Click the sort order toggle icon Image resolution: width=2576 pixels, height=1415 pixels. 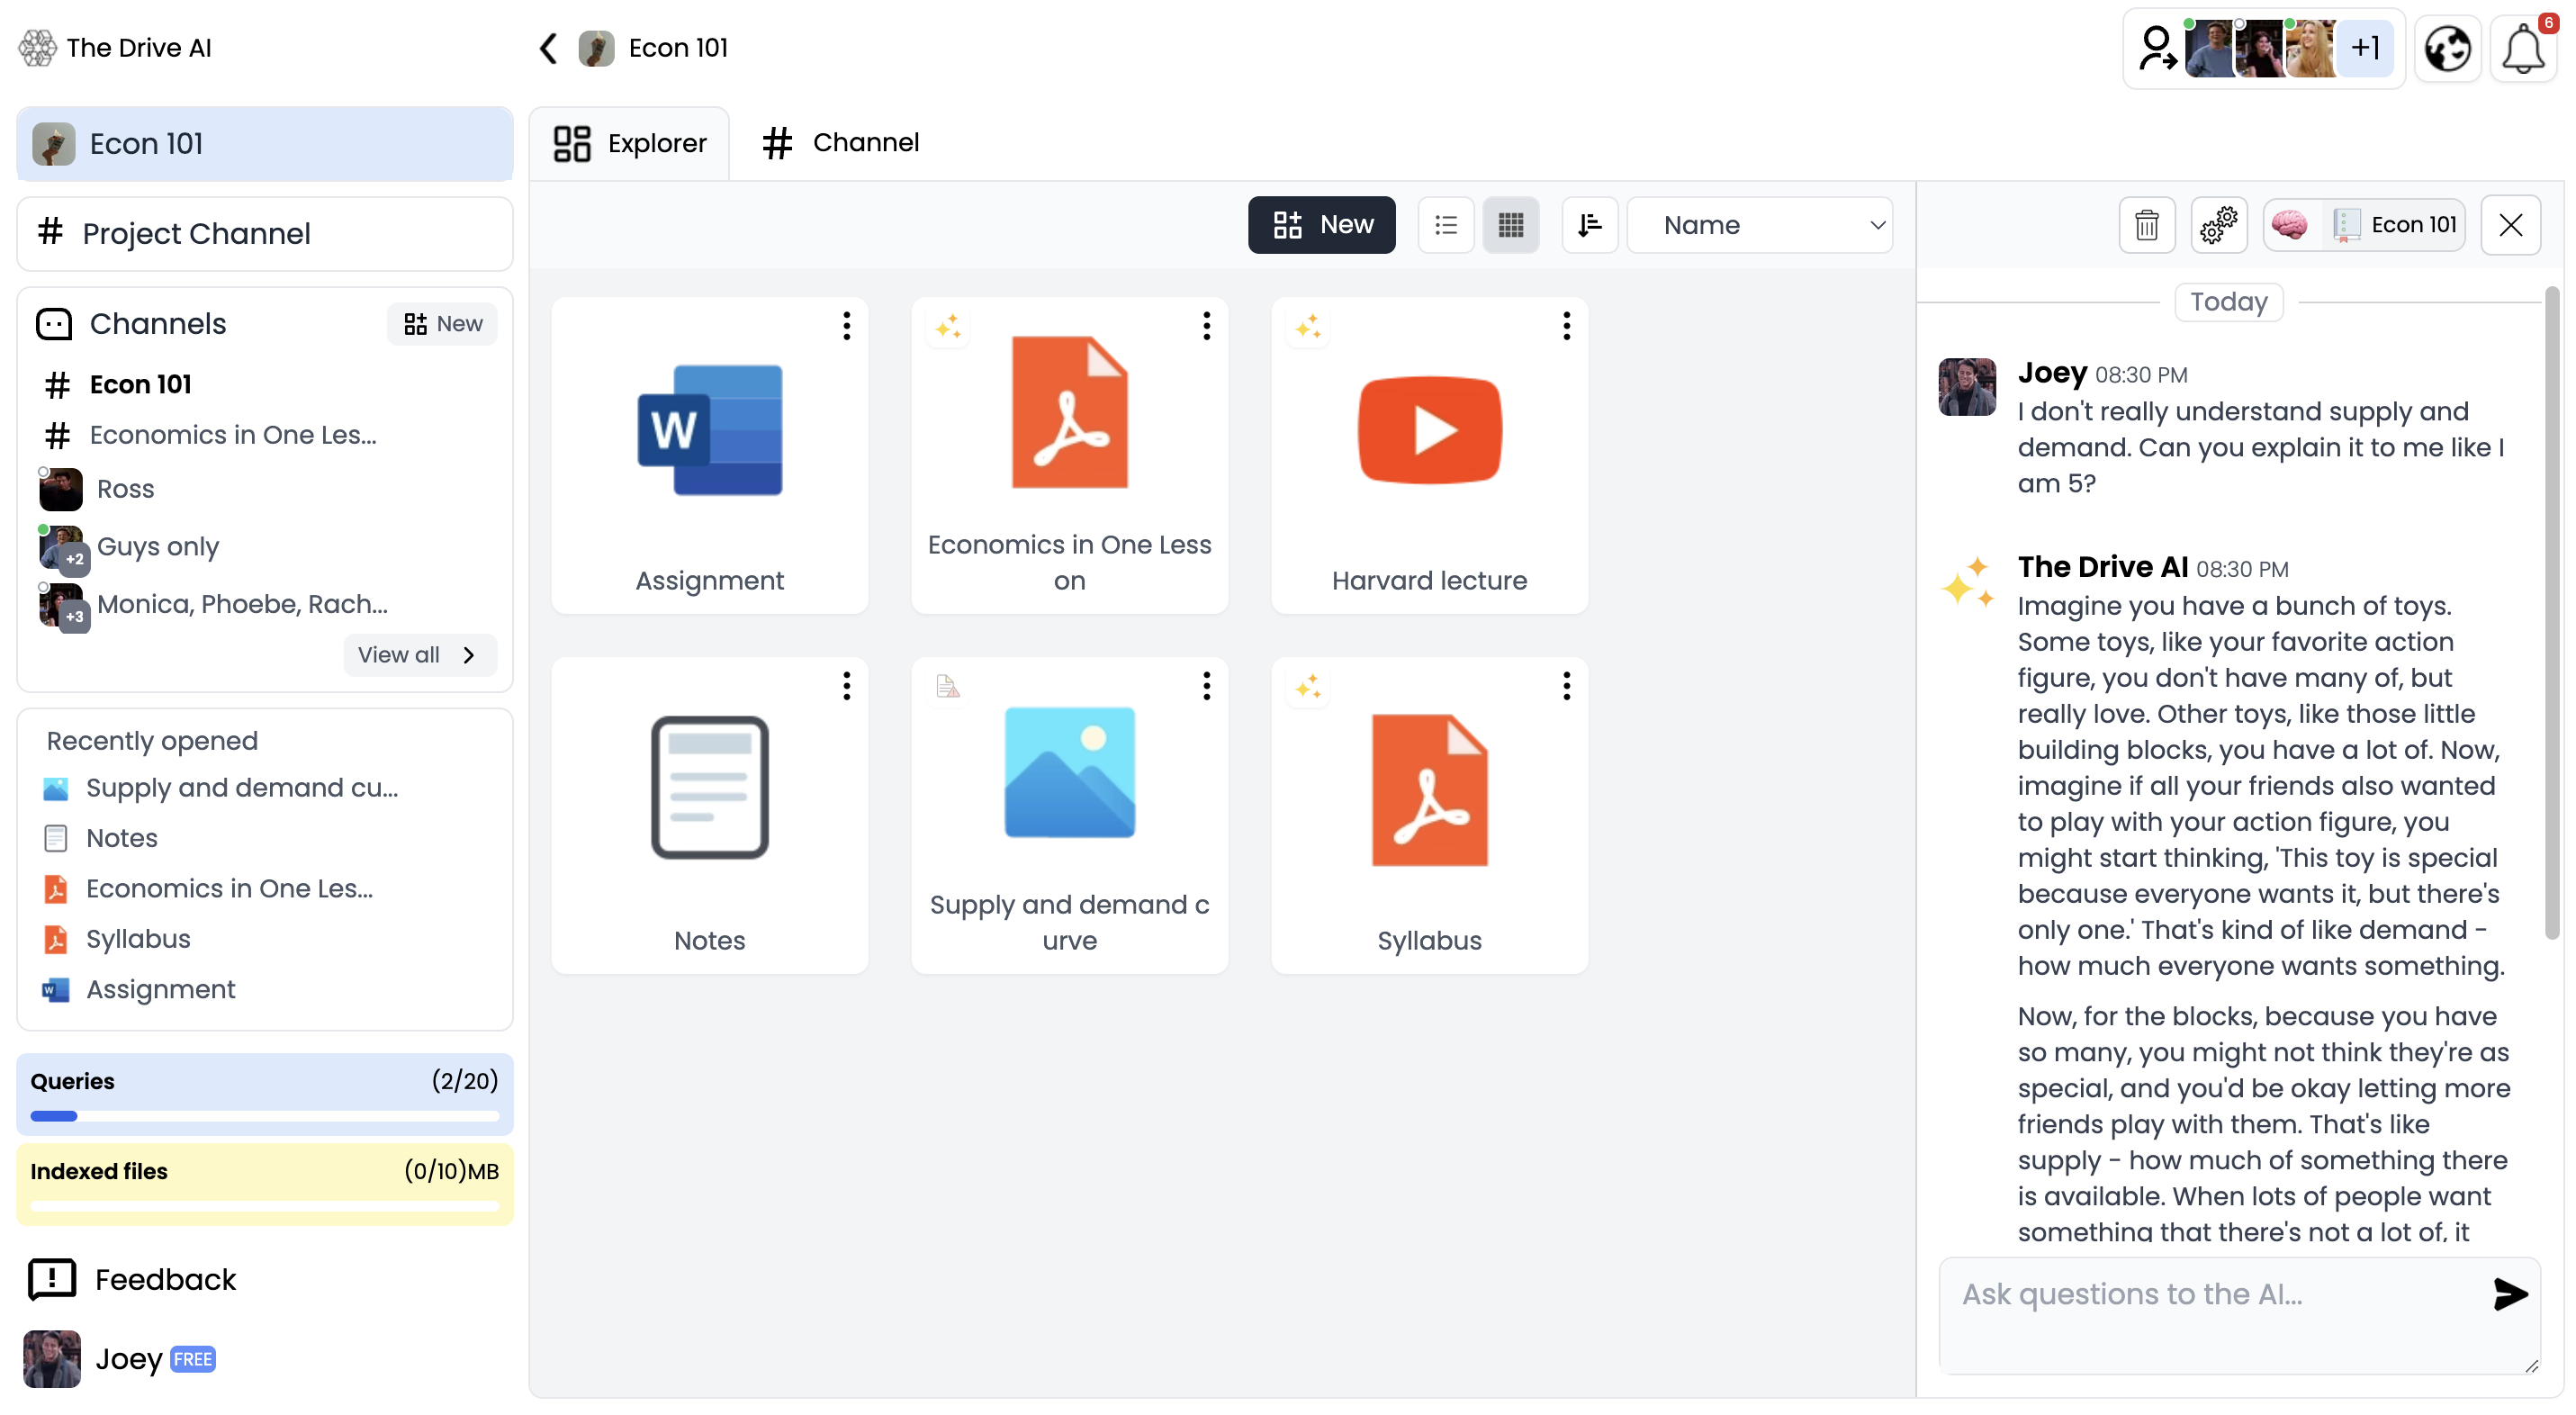click(x=1589, y=223)
